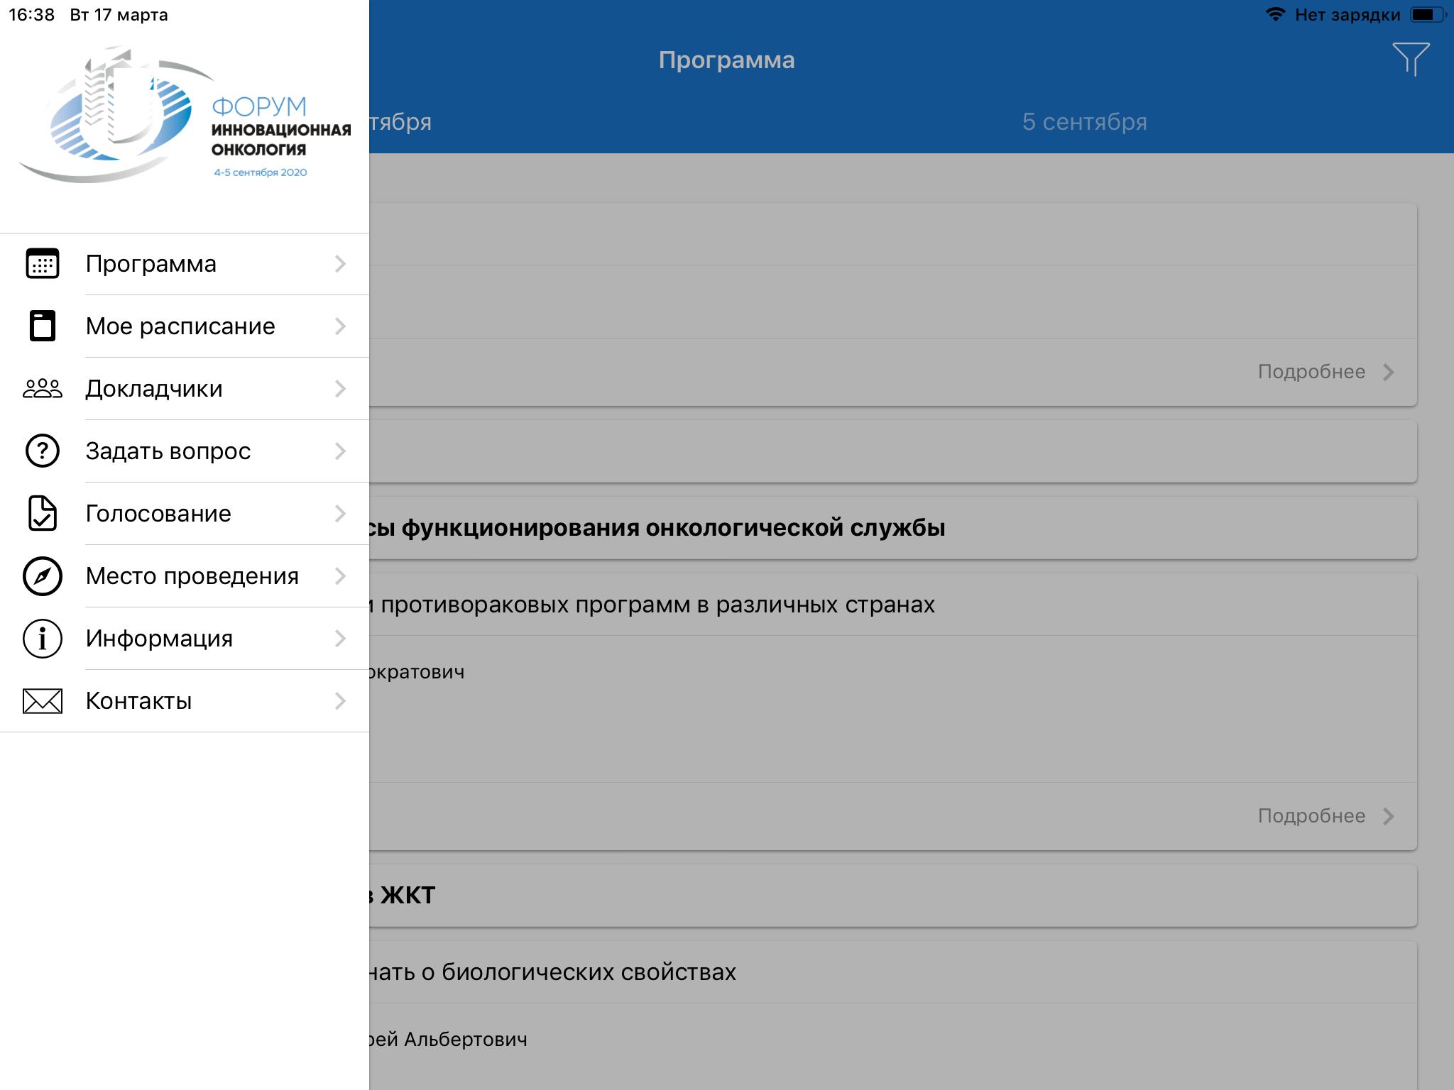
Task: Tap the question mark icon
Action: pyautogui.click(x=43, y=451)
